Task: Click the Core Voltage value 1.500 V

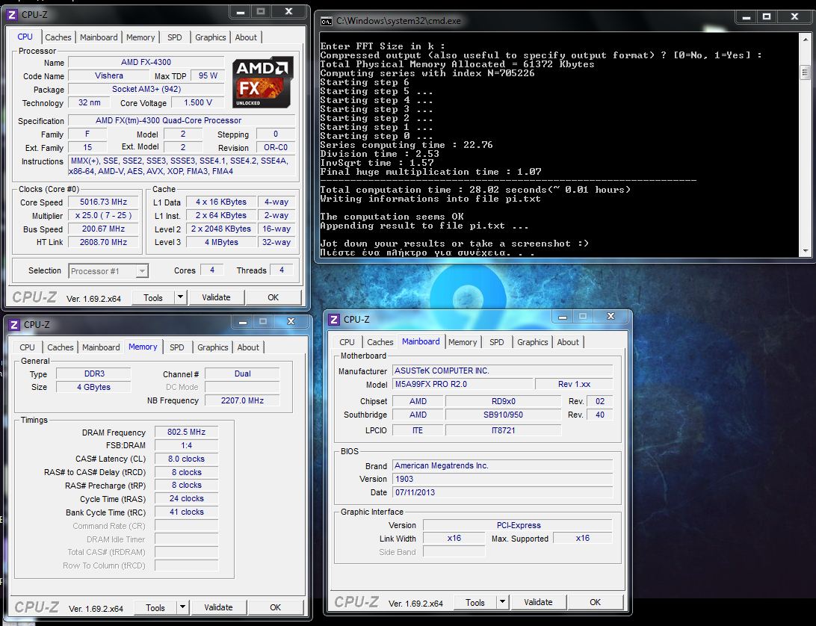Action: pos(198,102)
